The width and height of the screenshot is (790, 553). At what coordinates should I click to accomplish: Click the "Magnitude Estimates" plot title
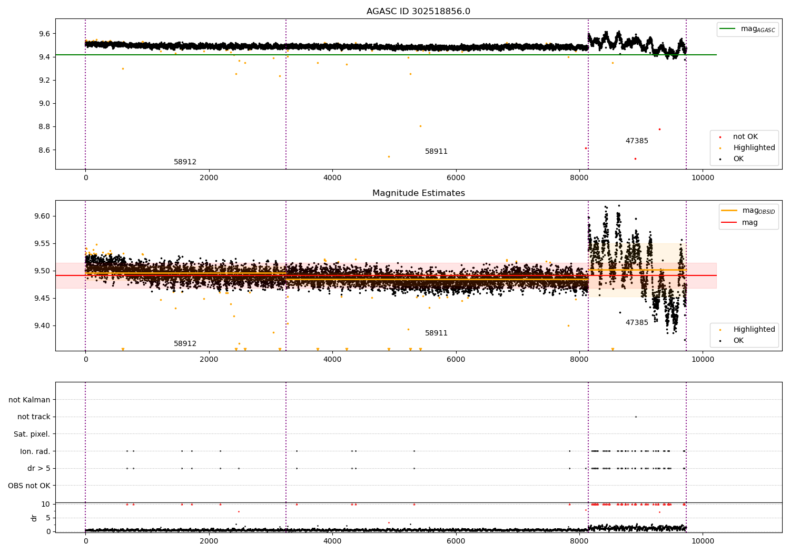pyautogui.click(x=418, y=193)
